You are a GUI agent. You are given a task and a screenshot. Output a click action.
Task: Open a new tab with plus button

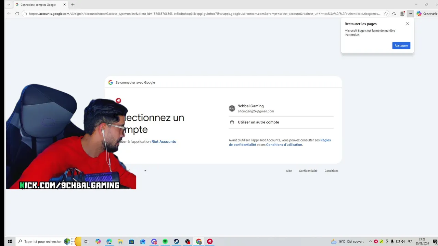click(73, 5)
